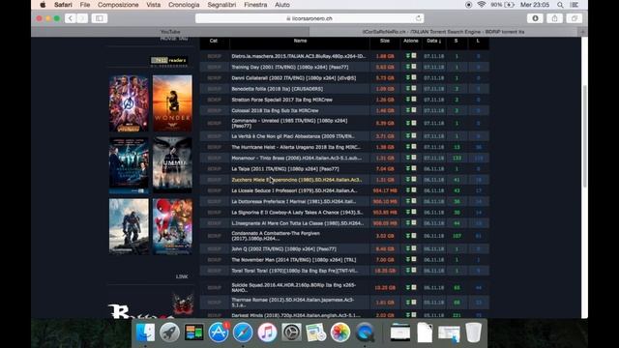Open System Preferences from the Dock
The height and width of the screenshot is (348, 619).
click(291, 333)
